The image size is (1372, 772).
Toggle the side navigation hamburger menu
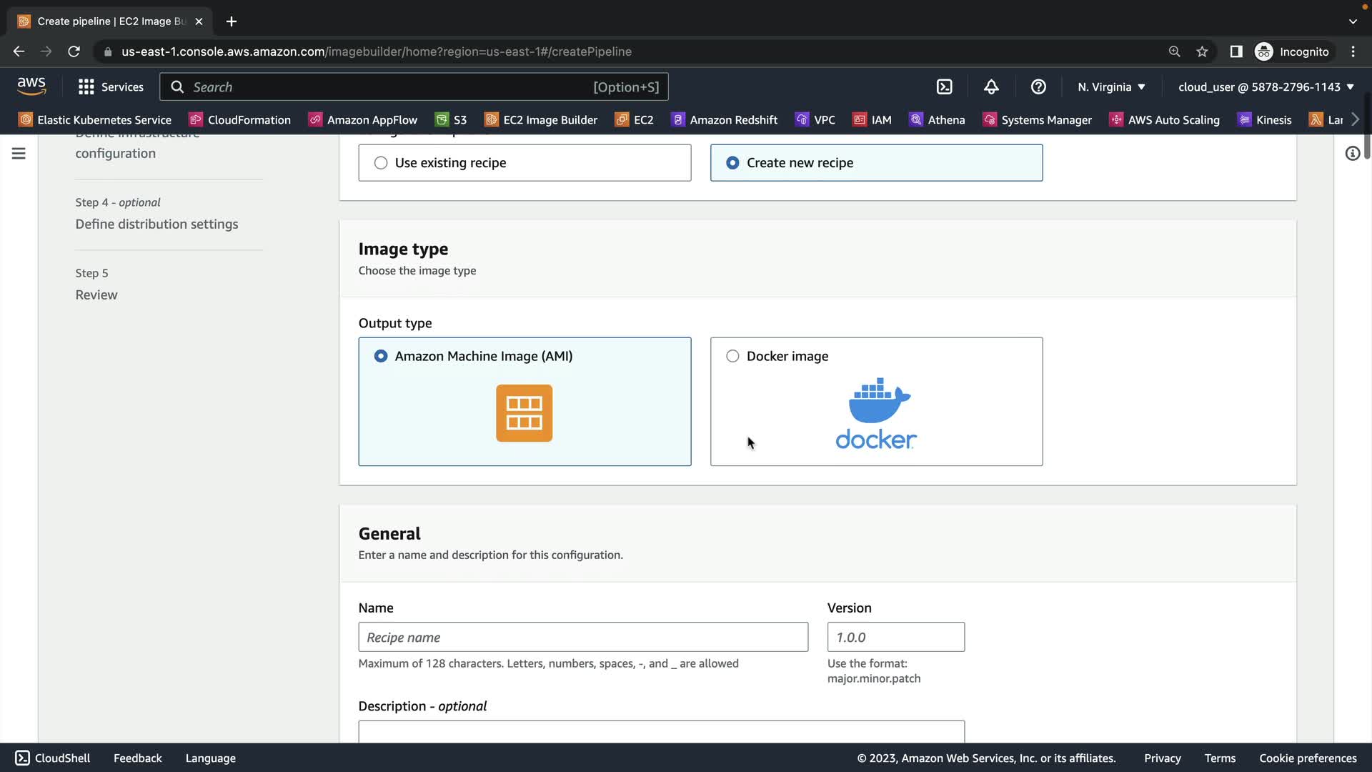pos(19,153)
